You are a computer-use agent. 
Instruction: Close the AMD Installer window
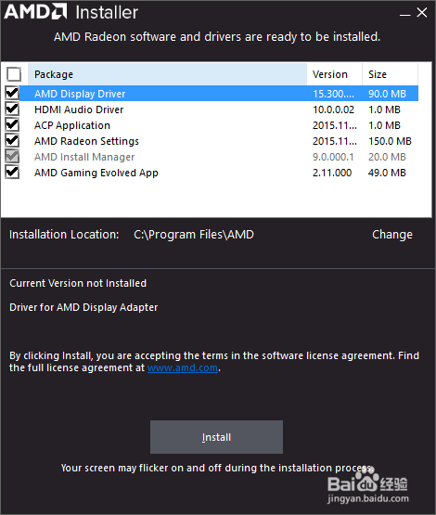[x=421, y=12]
